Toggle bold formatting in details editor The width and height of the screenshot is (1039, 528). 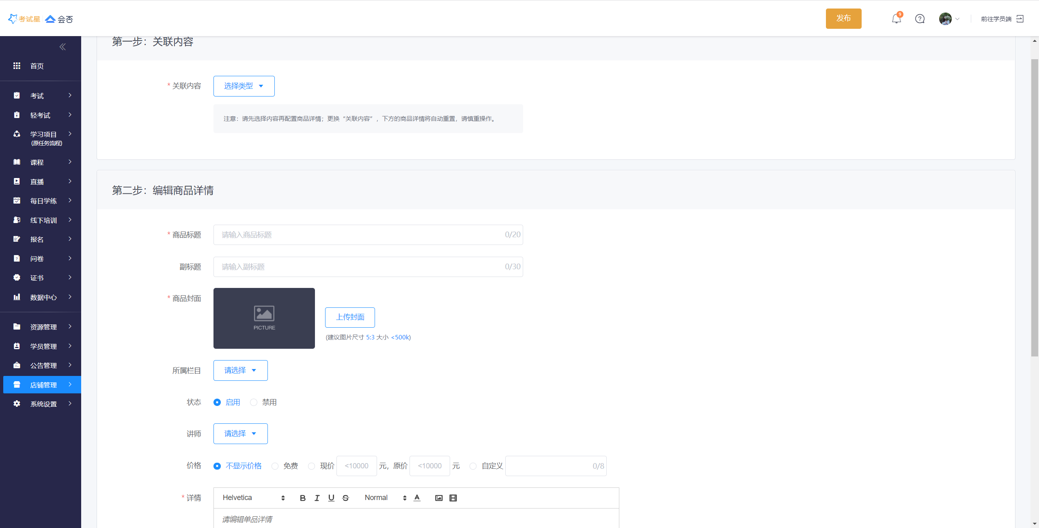click(x=302, y=498)
